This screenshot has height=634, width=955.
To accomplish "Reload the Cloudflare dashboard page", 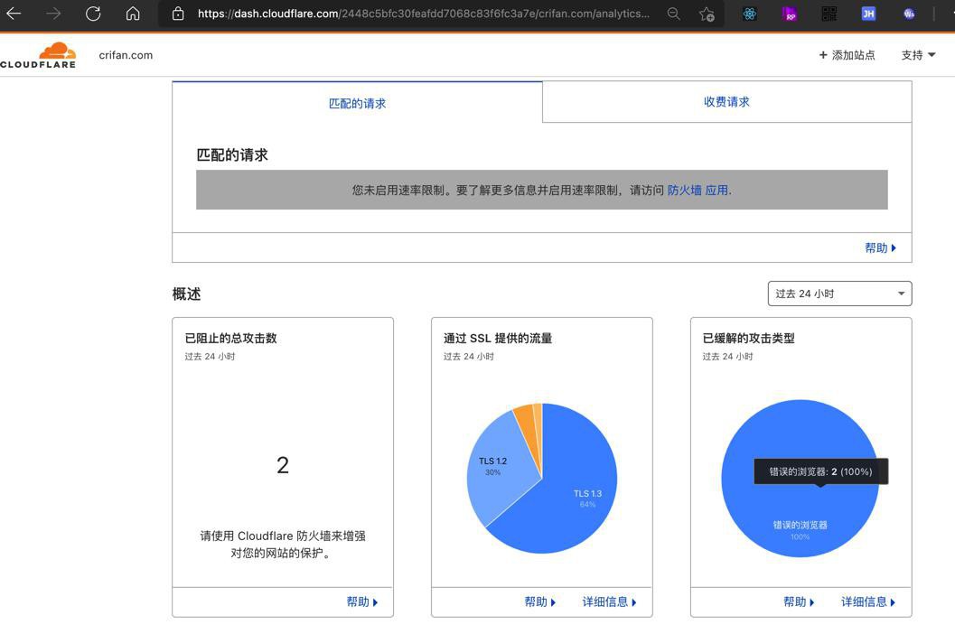I will [93, 14].
